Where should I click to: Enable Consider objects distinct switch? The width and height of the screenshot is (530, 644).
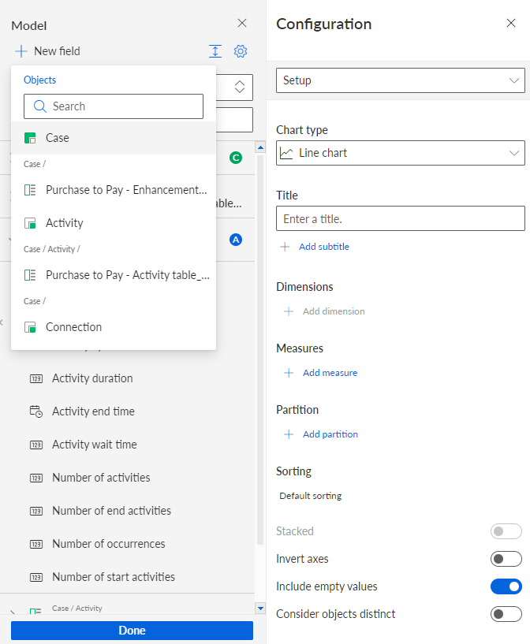pos(506,614)
